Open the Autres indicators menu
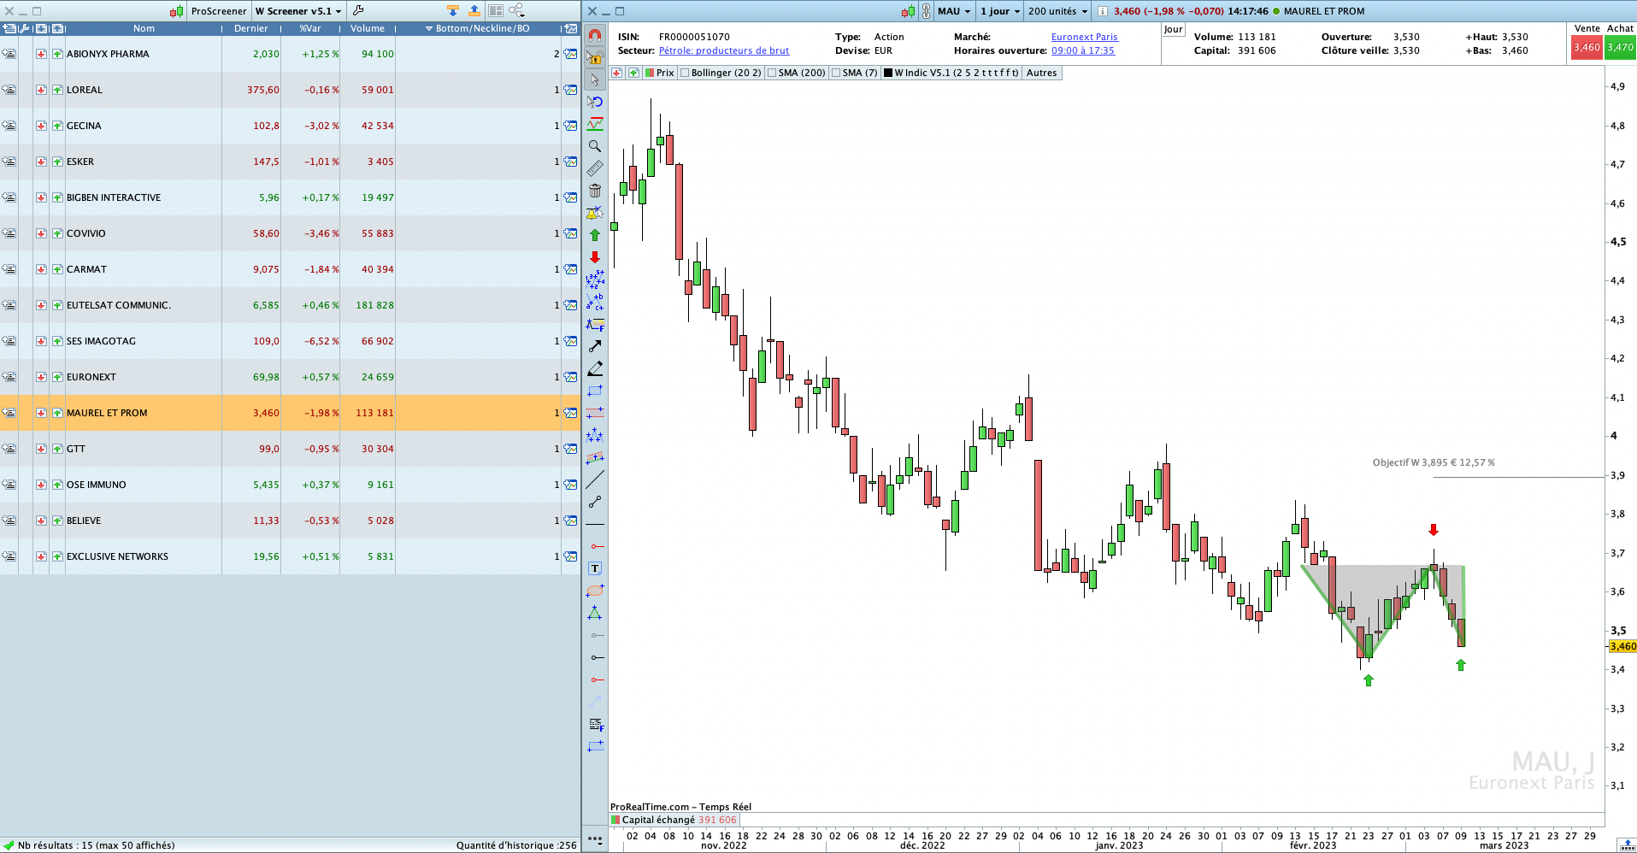This screenshot has width=1637, height=853. click(1041, 73)
